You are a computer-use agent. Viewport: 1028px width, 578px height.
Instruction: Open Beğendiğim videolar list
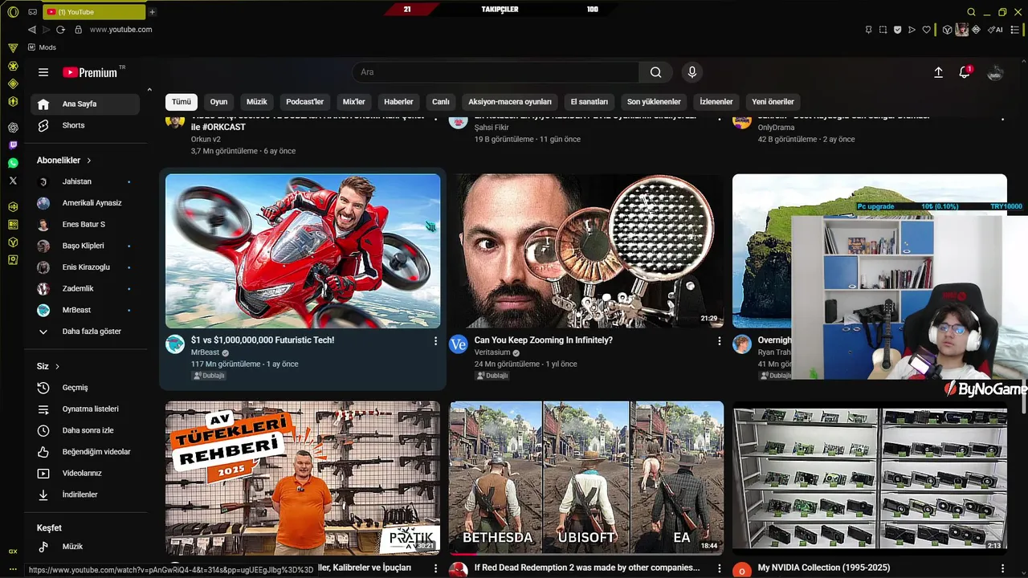(x=84, y=452)
